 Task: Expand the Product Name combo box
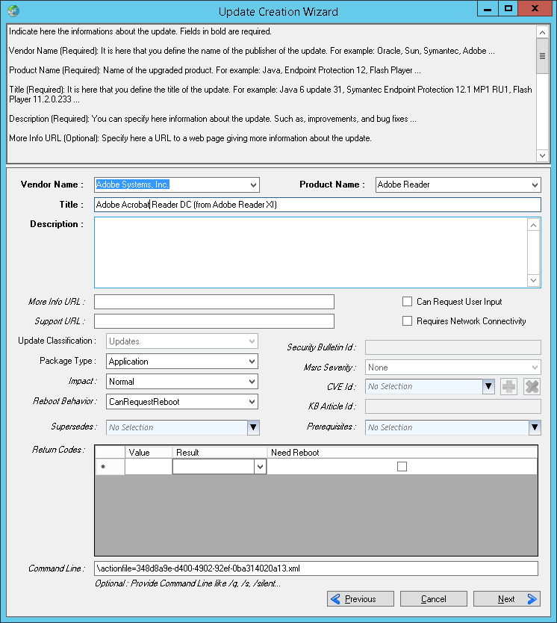pos(535,185)
